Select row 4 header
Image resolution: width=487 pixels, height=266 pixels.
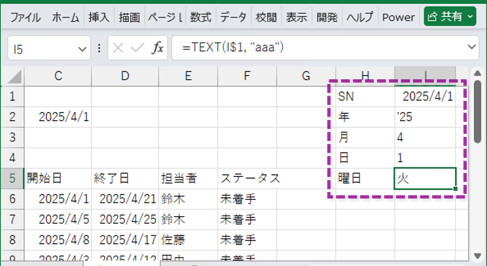12,158
